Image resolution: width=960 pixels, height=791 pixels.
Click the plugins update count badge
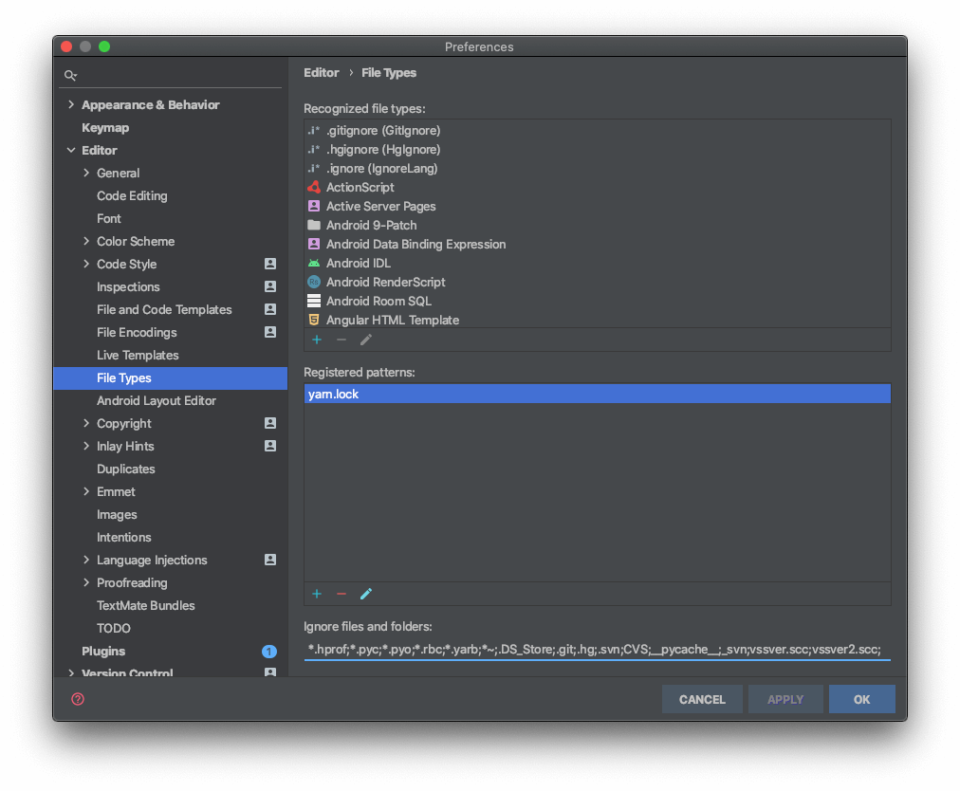click(x=269, y=652)
